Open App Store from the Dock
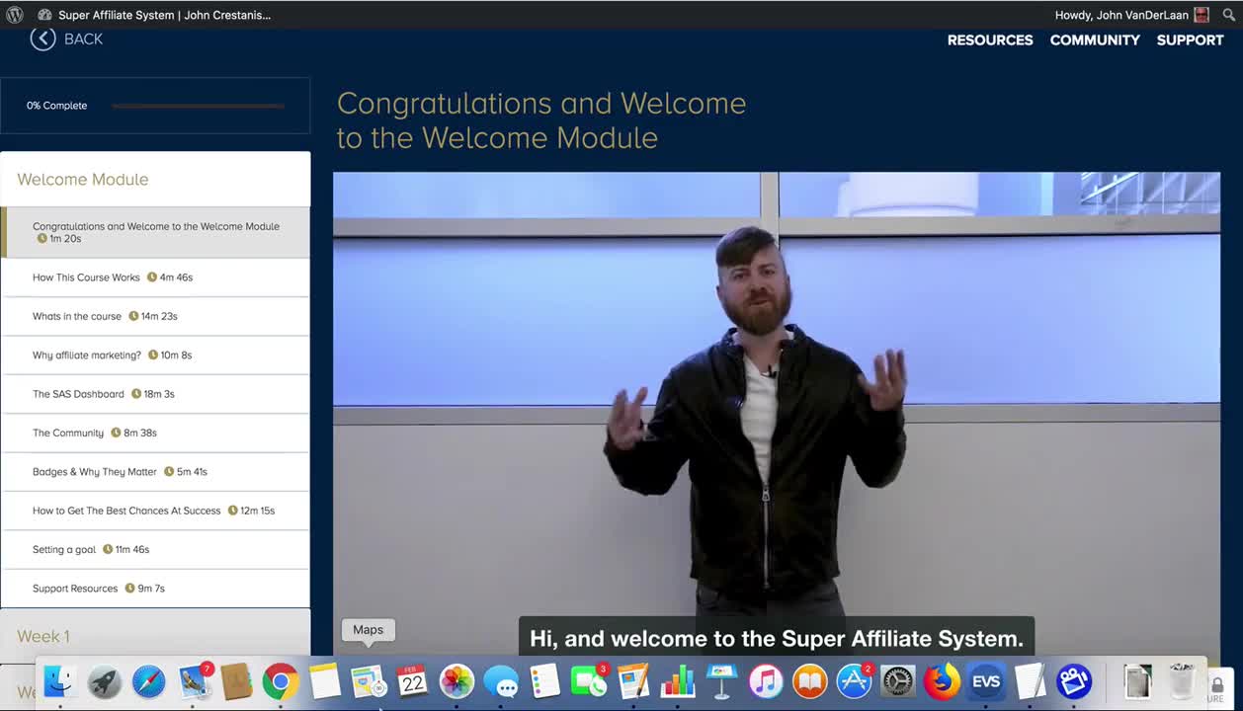 pyautogui.click(x=854, y=681)
